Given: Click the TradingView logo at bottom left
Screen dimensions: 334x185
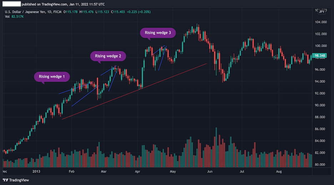Looking at the screenshot, I should pos(16,180).
